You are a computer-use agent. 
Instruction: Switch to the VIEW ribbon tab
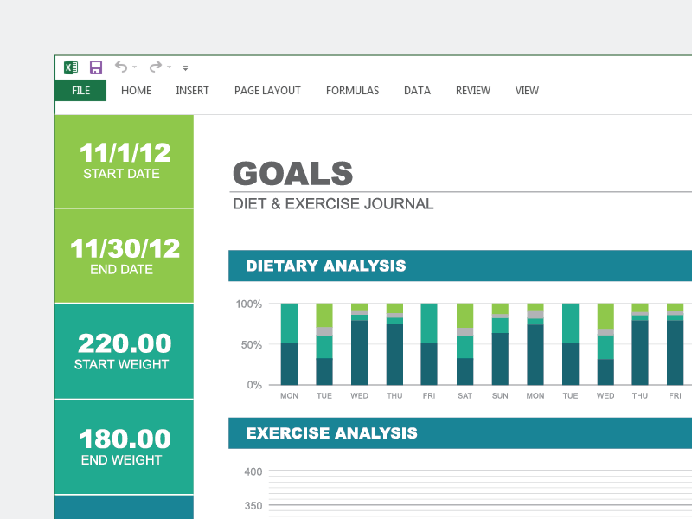click(527, 91)
